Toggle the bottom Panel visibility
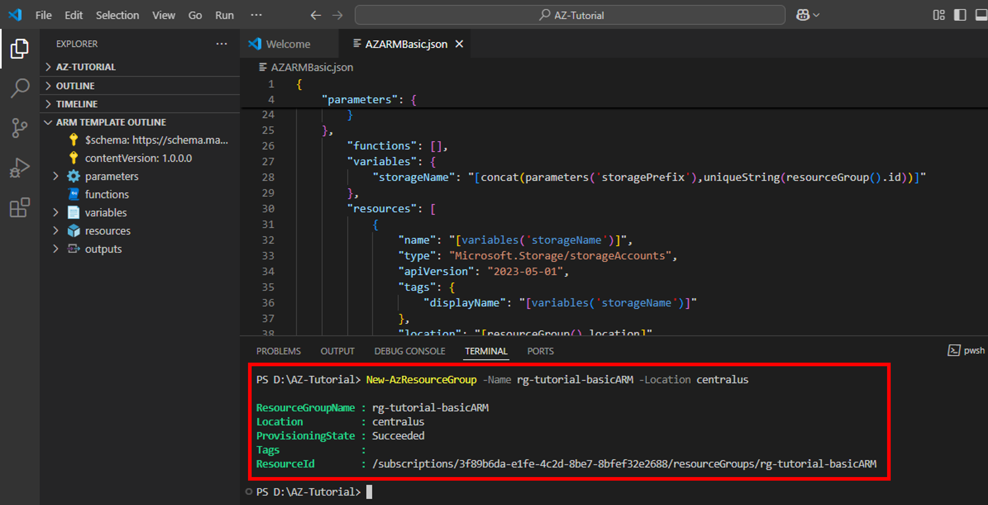This screenshot has height=505, width=988. coord(981,15)
